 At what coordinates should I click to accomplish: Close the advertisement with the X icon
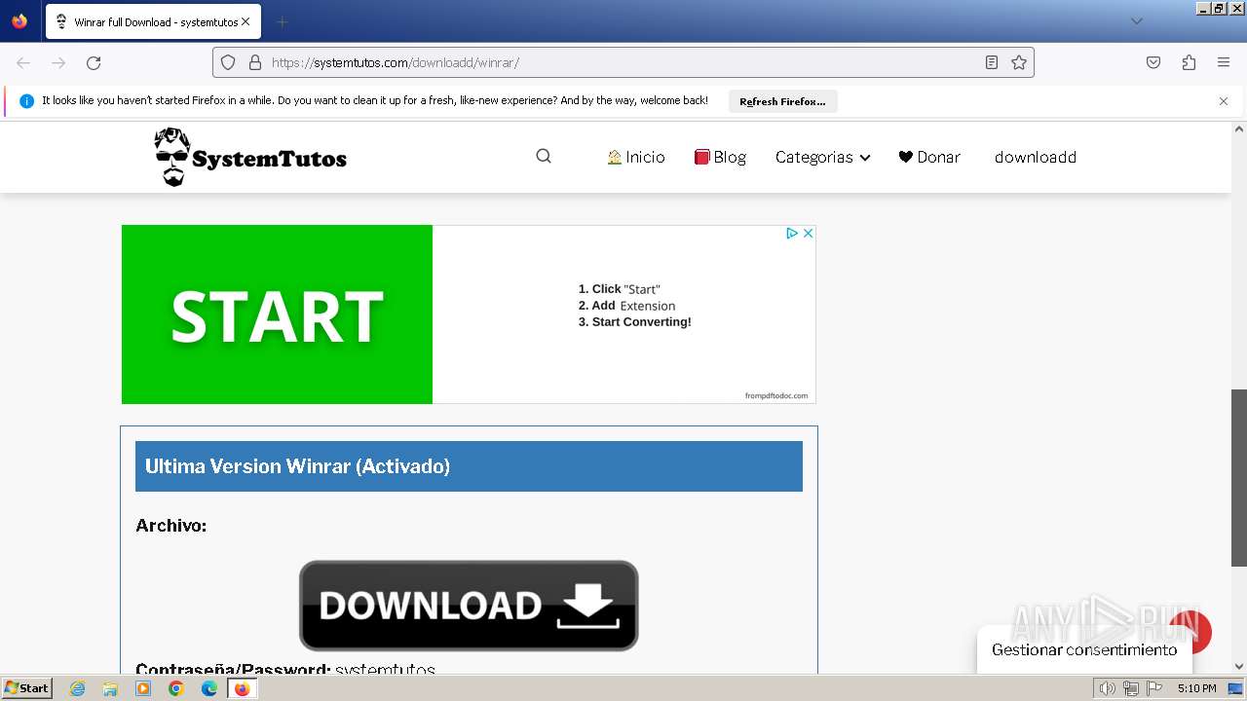pos(808,234)
